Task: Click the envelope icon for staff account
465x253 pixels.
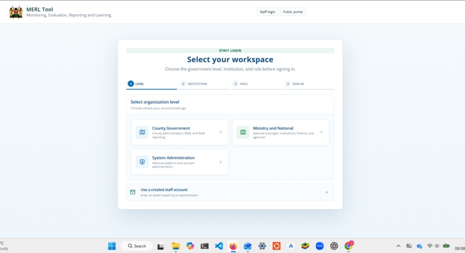Action: [133, 192]
